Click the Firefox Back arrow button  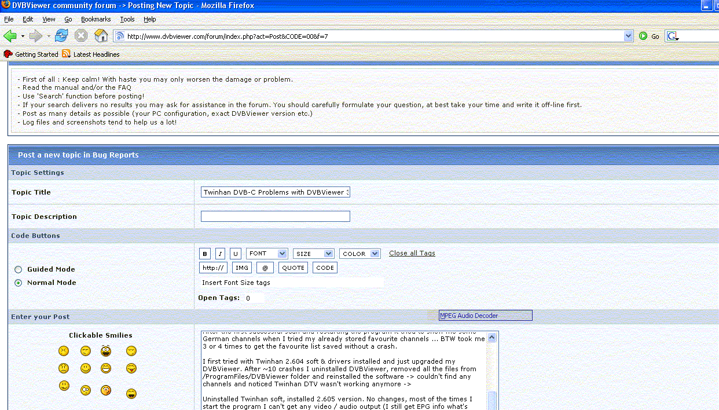click(x=10, y=36)
